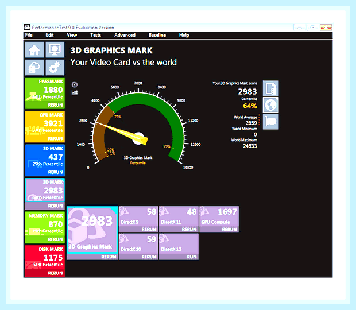
Task: Select the 2D Mark 437 score panel
Action: point(45,157)
